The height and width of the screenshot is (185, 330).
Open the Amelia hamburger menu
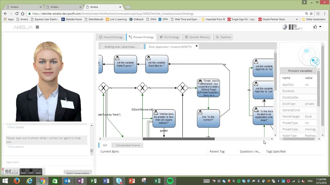click(37, 27)
